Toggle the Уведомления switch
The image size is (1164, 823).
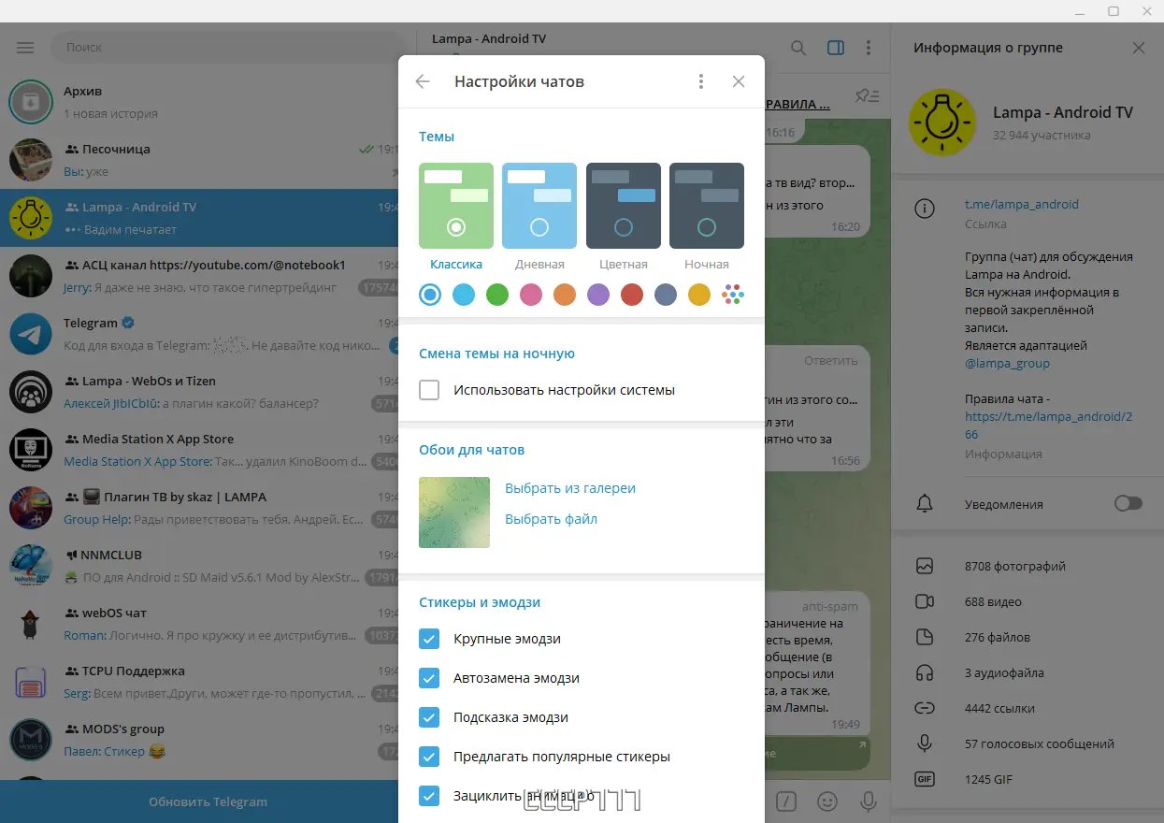pyautogui.click(x=1128, y=503)
